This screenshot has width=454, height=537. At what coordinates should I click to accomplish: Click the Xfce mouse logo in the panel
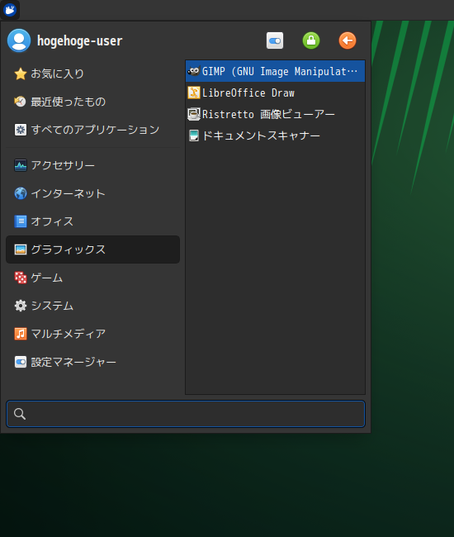pyautogui.click(x=10, y=10)
